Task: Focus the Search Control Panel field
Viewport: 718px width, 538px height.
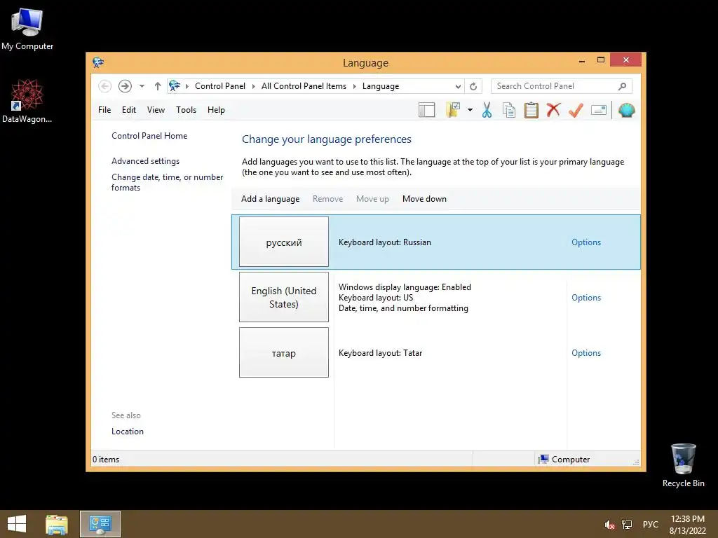Action: [561, 86]
